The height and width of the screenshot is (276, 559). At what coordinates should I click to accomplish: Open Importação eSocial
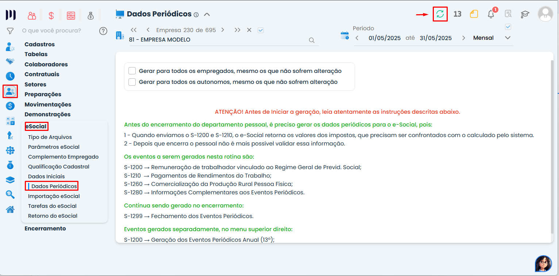click(x=54, y=196)
